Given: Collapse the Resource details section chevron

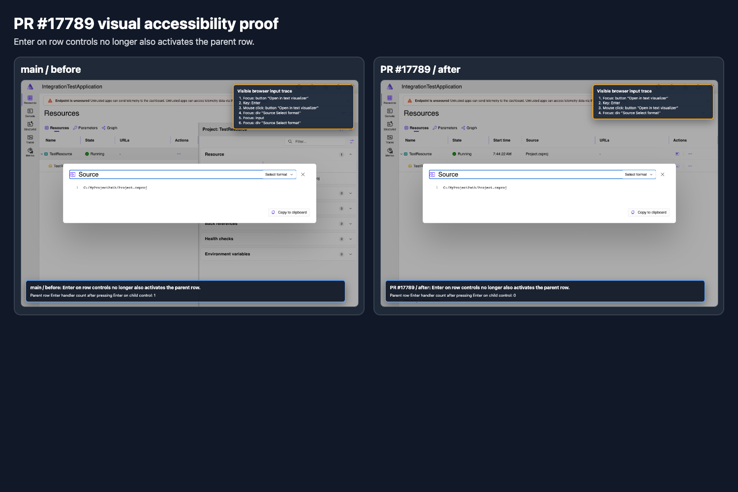Looking at the screenshot, I should 351,154.
